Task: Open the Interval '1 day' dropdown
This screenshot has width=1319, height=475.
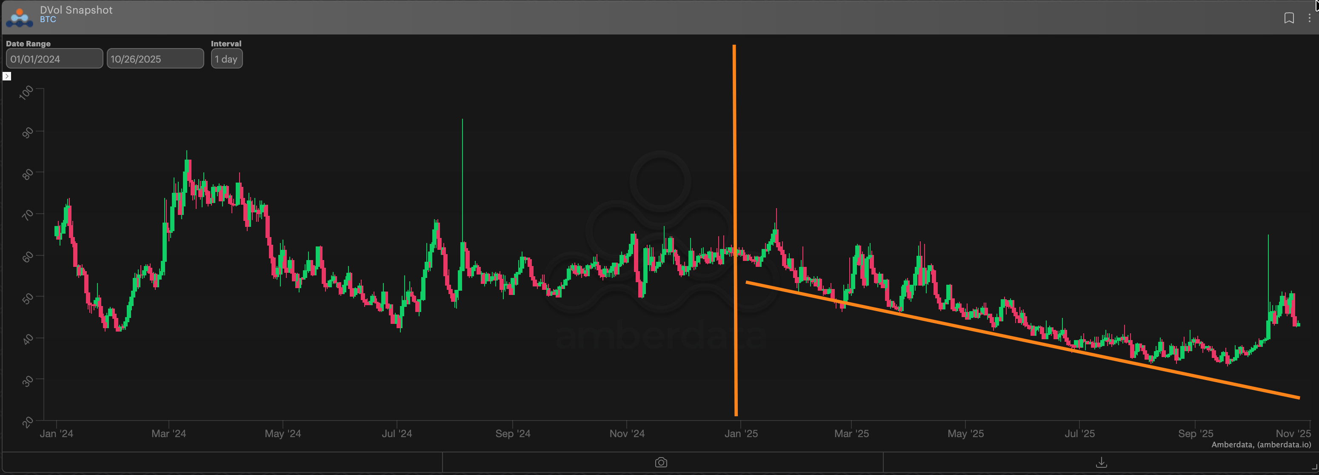Action: 226,59
